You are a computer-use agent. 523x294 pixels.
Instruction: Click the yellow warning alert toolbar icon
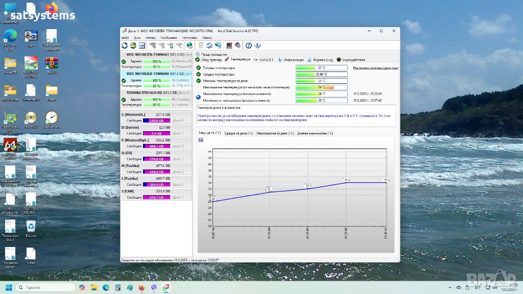[x=133, y=45]
